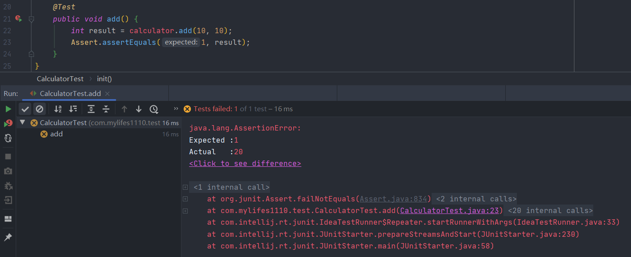Image resolution: width=631 pixels, height=257 pixels.
Task: Dump threads with camera icon
Action: pos(8,171)
